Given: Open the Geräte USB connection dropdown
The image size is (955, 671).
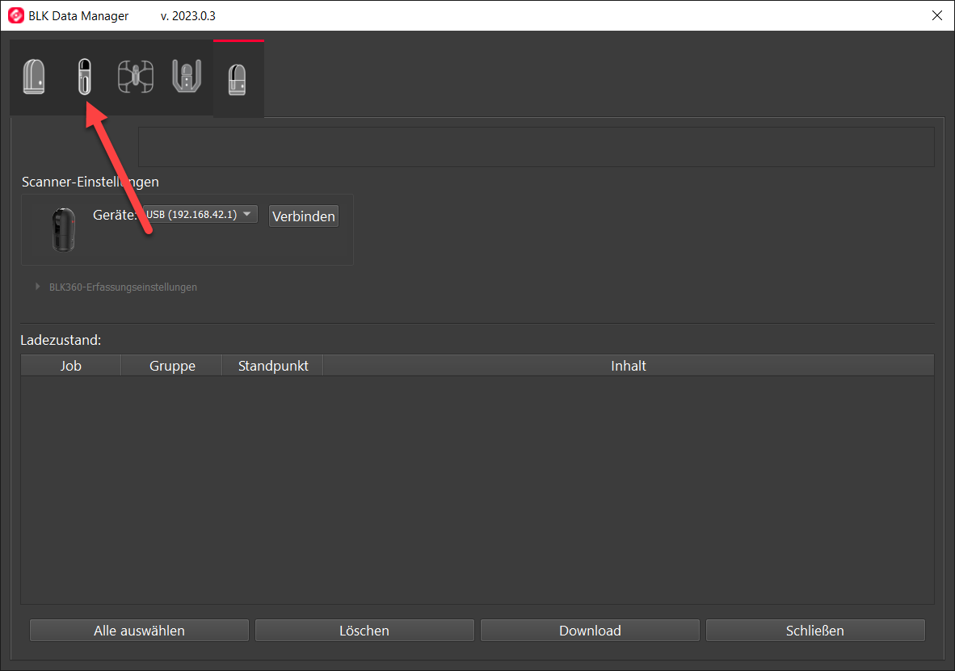Looking at the screenshot, I should (x=200, y=214).
